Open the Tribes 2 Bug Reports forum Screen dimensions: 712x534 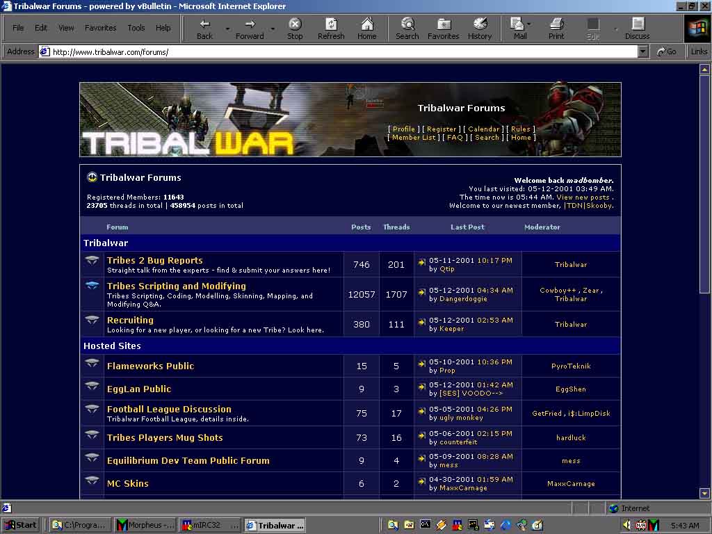coord(155,260)
